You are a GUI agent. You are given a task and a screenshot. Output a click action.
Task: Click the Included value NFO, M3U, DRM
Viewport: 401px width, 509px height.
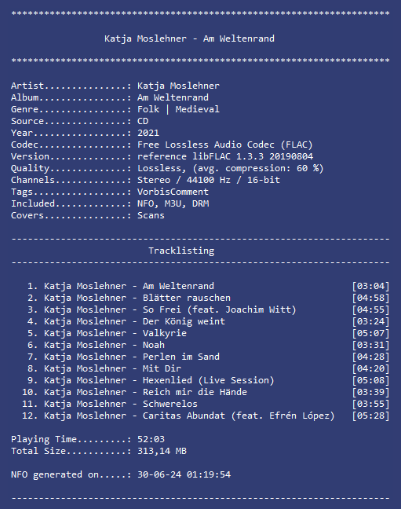[173, 204]
